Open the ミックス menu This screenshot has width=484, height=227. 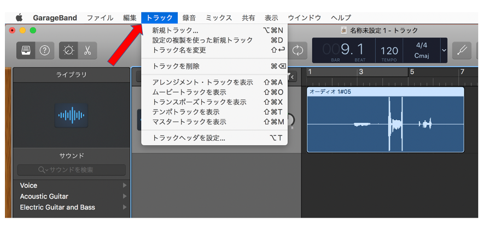(219, 18)
